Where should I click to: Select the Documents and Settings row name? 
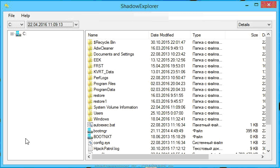coord(114,54)
